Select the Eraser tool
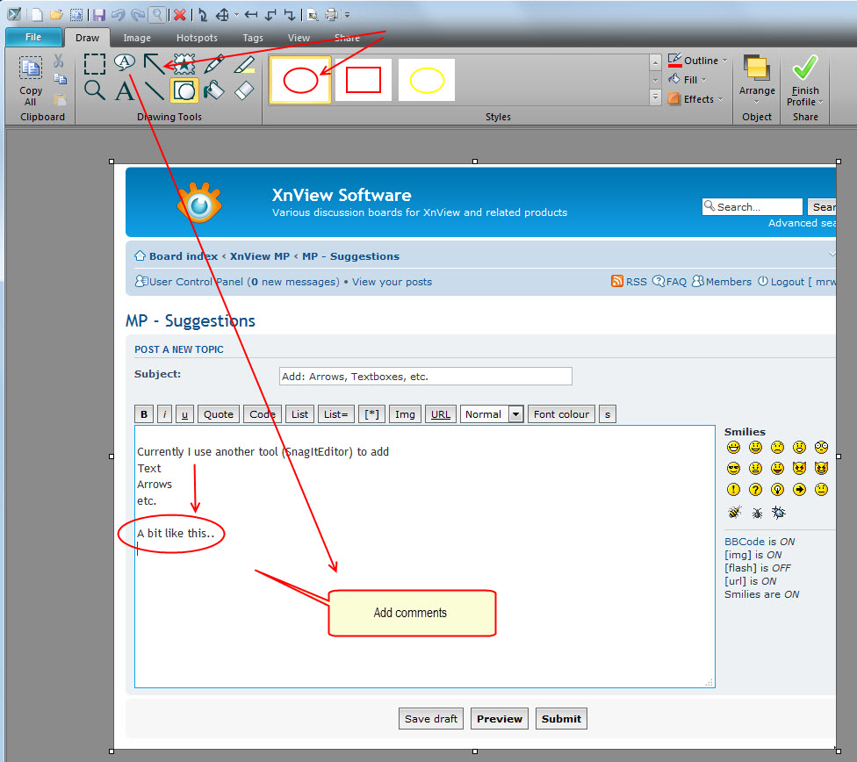This screenshot has width=857, height=762. coord(244,90)
